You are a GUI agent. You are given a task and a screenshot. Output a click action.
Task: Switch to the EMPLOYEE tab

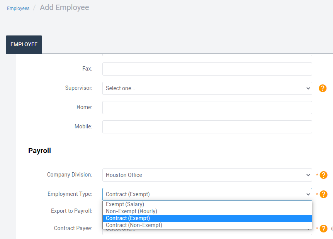click(24, 45)
